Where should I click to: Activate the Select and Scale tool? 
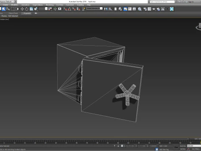[31, 9]
